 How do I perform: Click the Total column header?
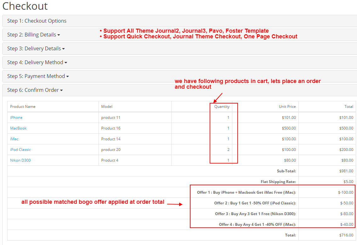point(349,107)
